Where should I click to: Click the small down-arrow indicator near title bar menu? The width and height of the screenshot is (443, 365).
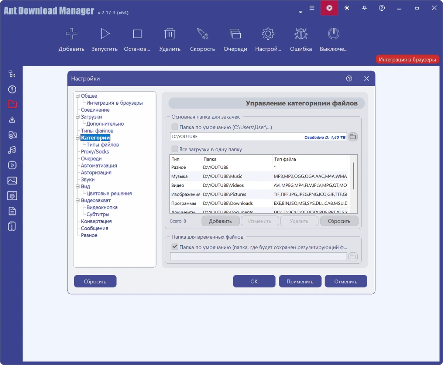coord(301,12)
